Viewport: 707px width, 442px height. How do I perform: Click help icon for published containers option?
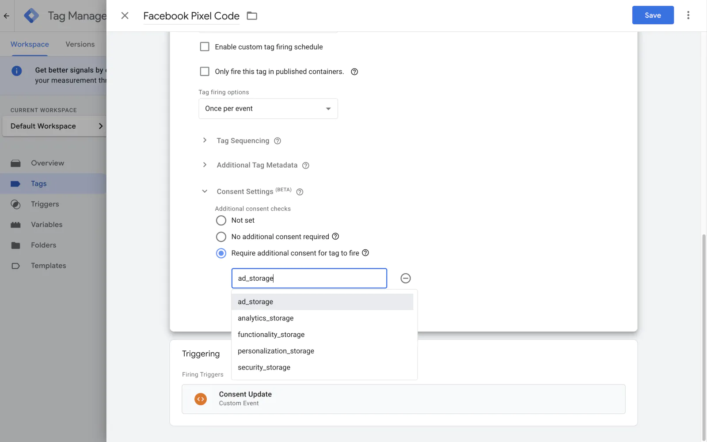(x=354, y=72)
